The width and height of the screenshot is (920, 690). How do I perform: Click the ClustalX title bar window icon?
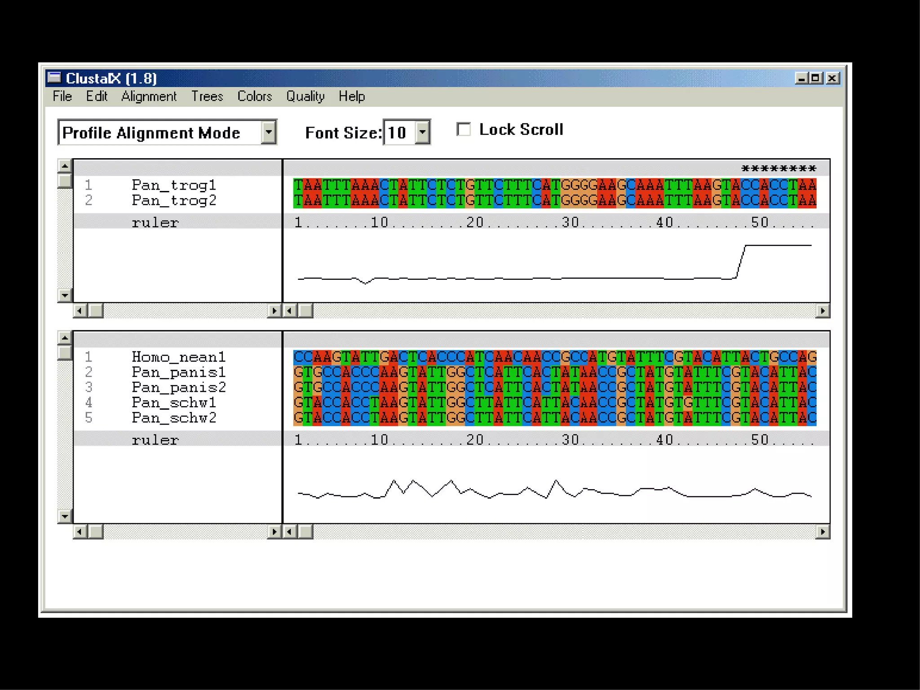pyautogui.click(x=54, y=78)
